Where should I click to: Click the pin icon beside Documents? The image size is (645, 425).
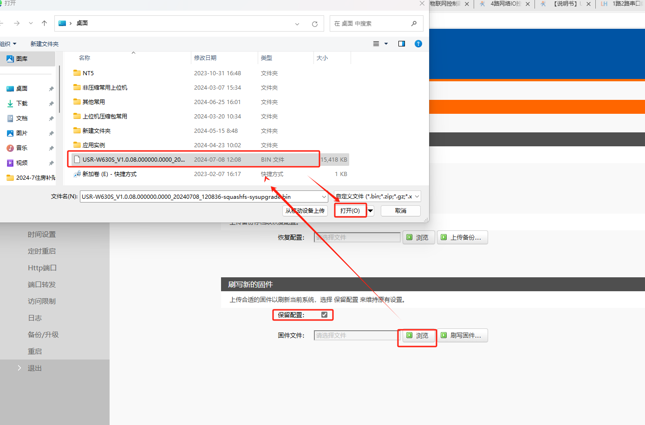(x=51, y=118)
